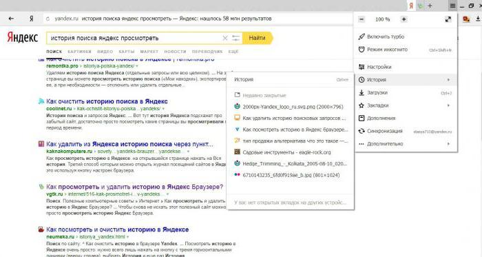
Task: Expand the Дополнительно submenu arrow
Action: click(448, 144)
